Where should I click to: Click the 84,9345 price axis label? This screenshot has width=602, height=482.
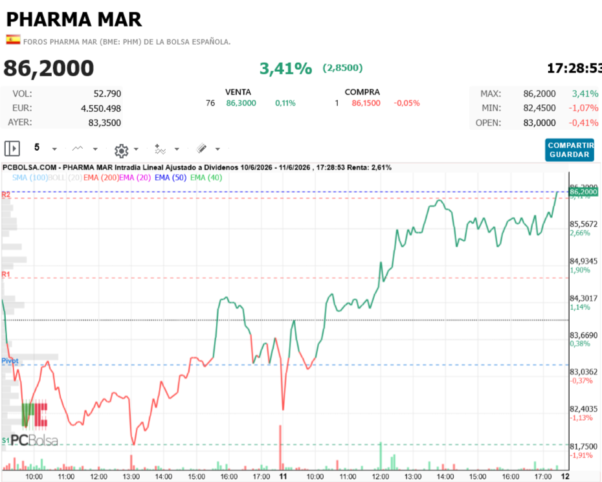pyautogui.click(x=584, y=261)
